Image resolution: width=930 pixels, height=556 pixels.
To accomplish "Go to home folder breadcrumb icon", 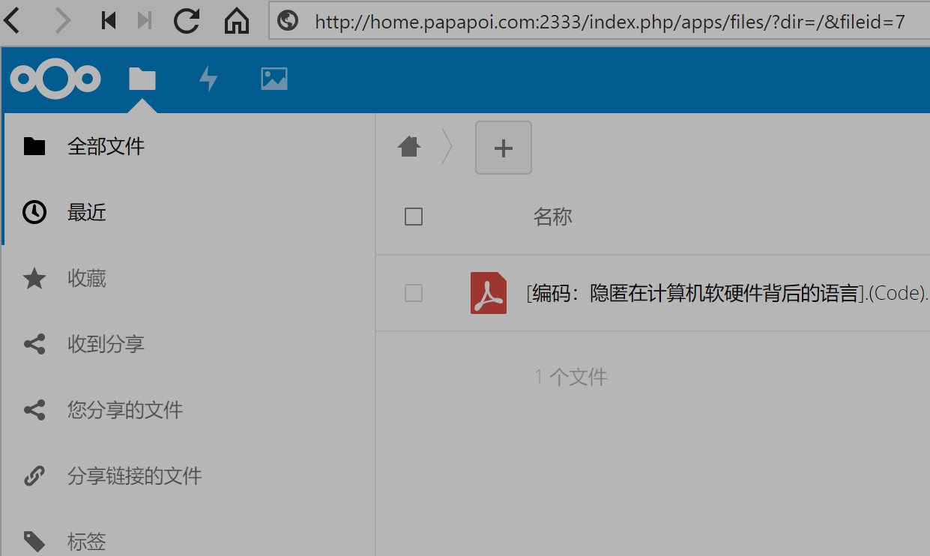I will click(409, 147).
